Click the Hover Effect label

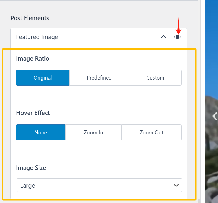[x=33, y=113]
